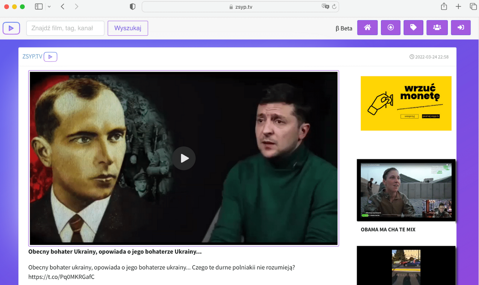Click the translate icon in address bar
Viewport: 479px width, 285px height.
(x=325, y=7)
